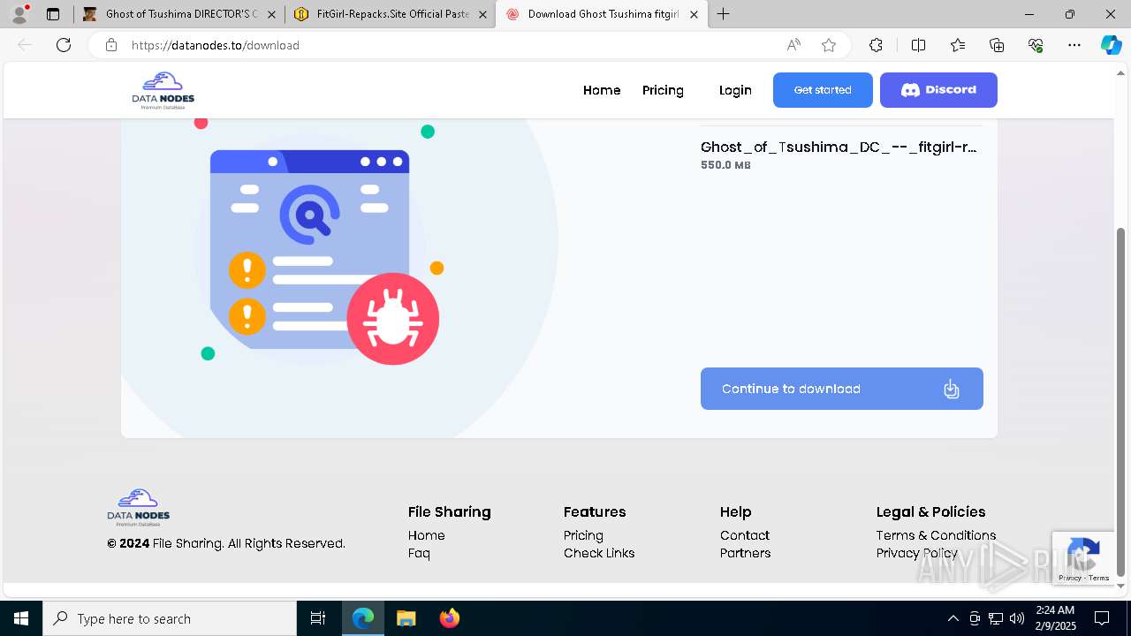
Task: Open File Explorer from the taskbar
Action: point(406,618)
